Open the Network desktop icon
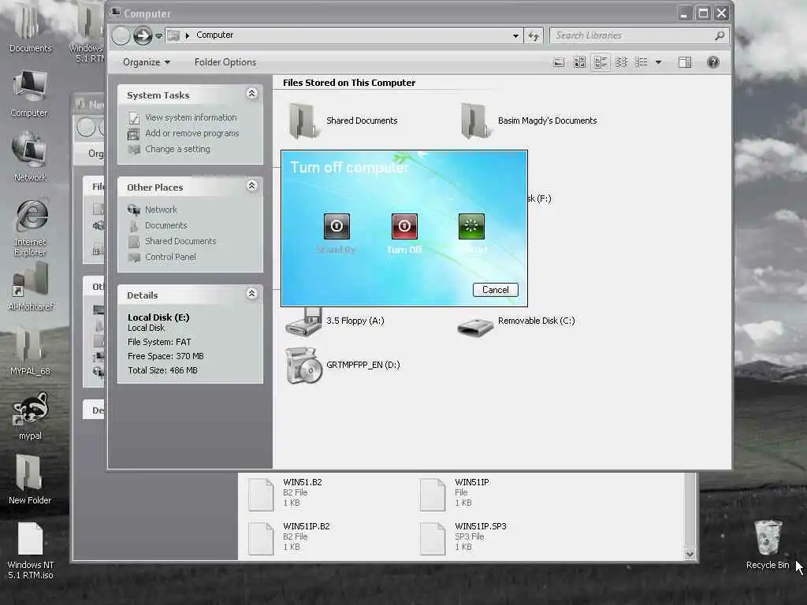The width and height of the screenshot is (807, 605). (29, 157)
